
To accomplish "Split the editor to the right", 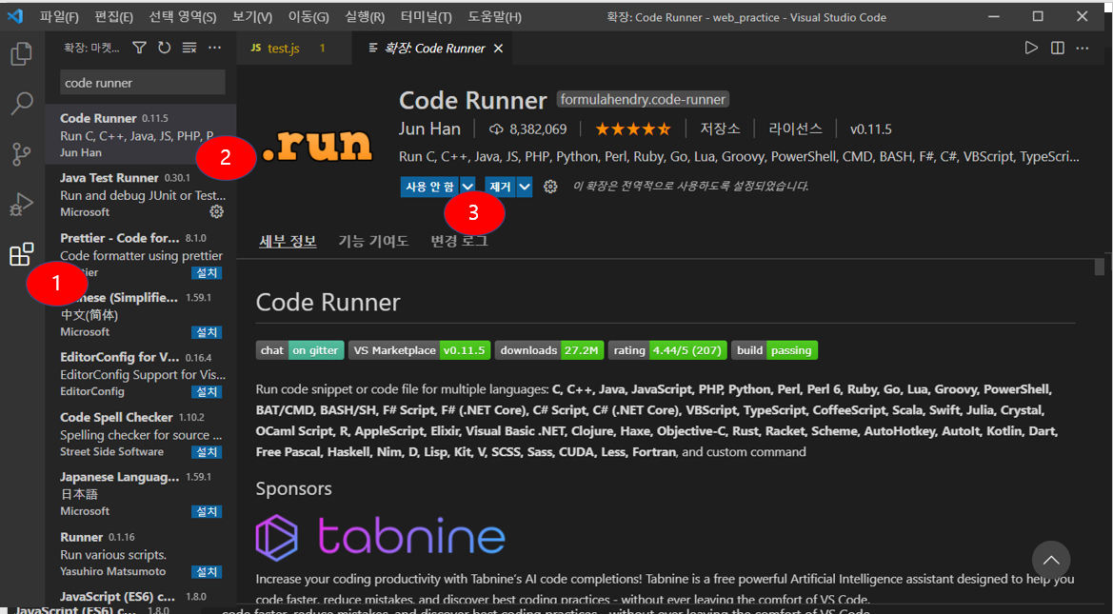I will coord(1057,48).
